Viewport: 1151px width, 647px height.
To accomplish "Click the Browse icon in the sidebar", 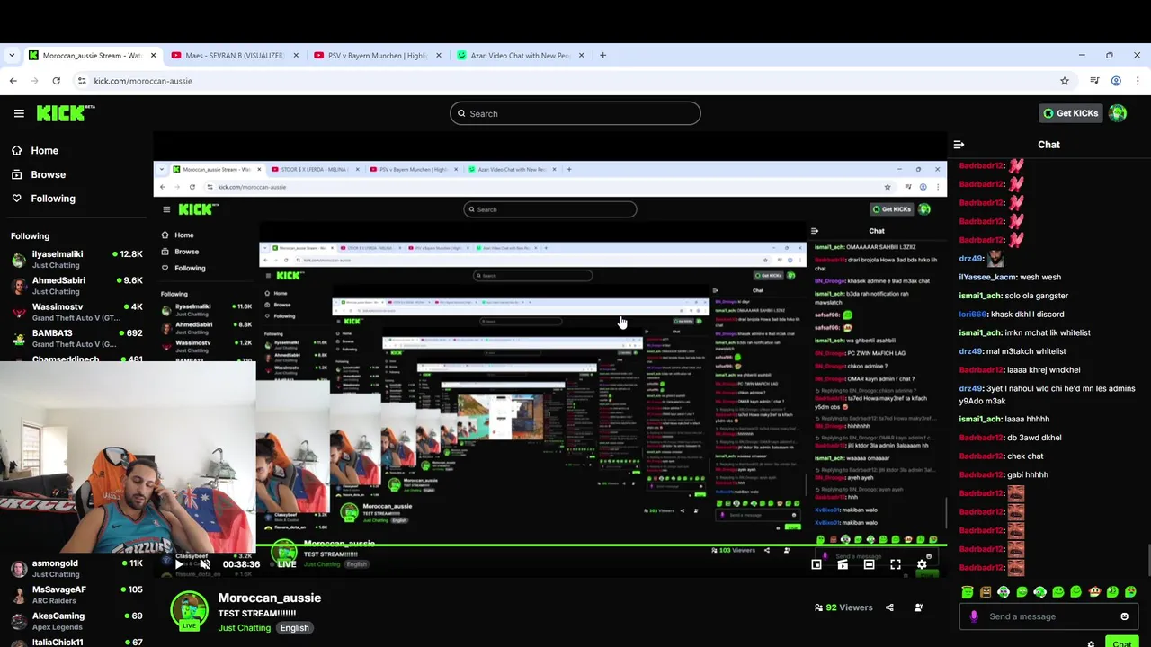I will (16, 174).
